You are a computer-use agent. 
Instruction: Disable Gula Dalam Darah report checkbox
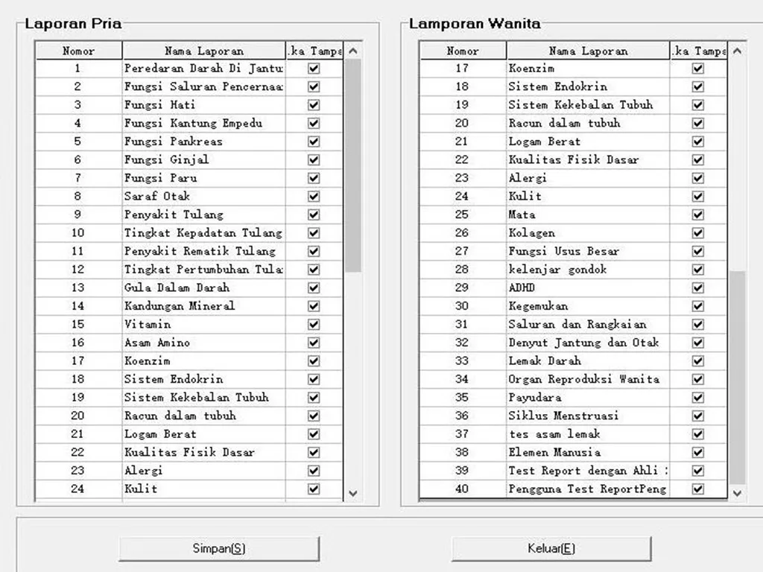314,288
